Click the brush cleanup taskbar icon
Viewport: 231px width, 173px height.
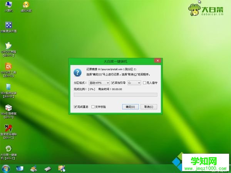33,169
